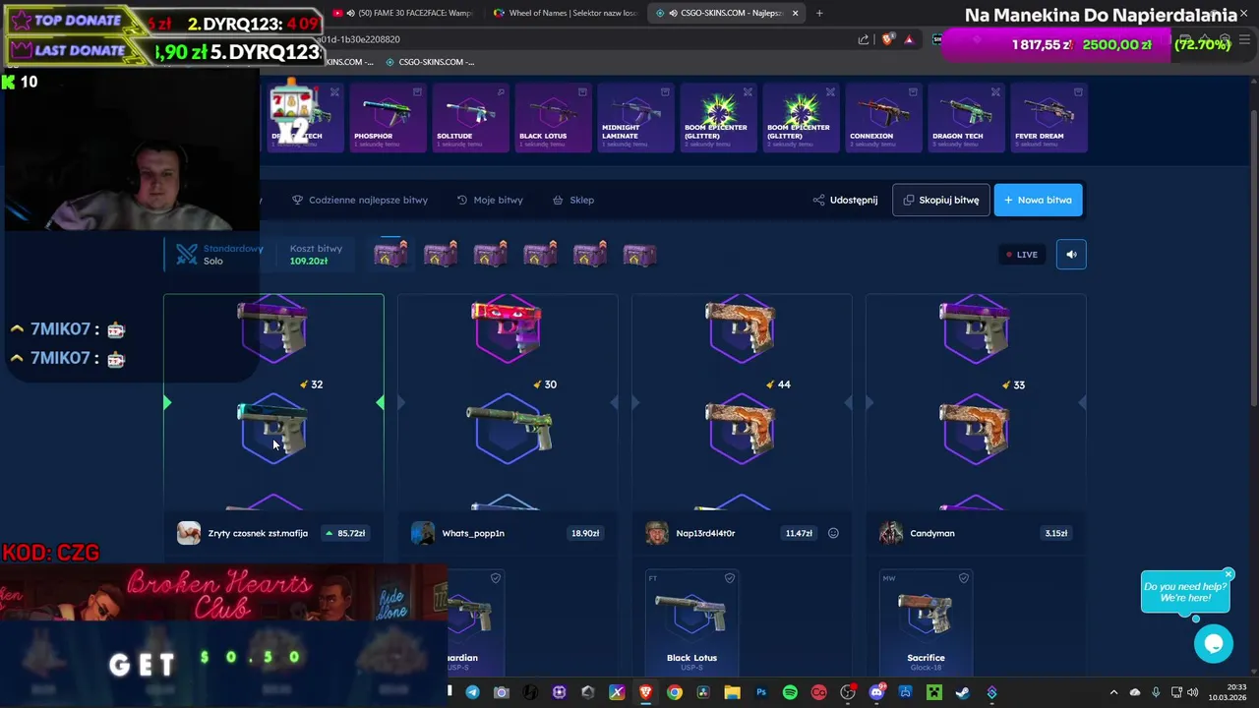Open the live chat support widget
This screenshot has height=708, width=1259.
1214,644
